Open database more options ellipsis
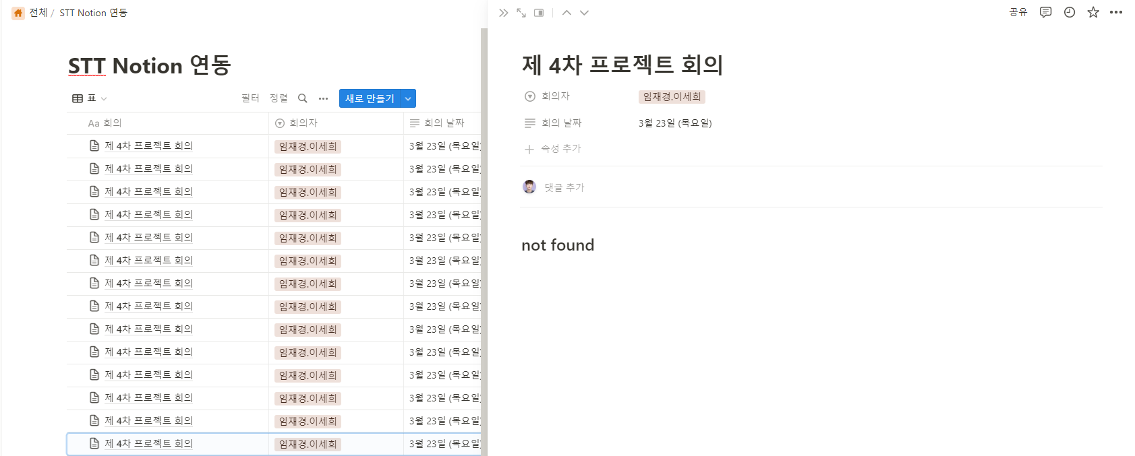Image resolution: width=1135 pixels, height=456 pixels. 324,98
